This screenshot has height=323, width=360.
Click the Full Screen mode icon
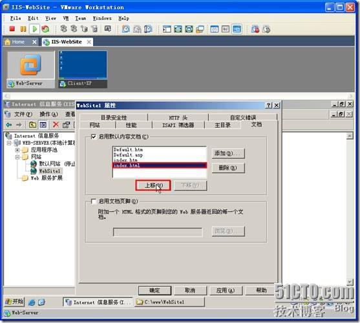[x=189, y=29]
